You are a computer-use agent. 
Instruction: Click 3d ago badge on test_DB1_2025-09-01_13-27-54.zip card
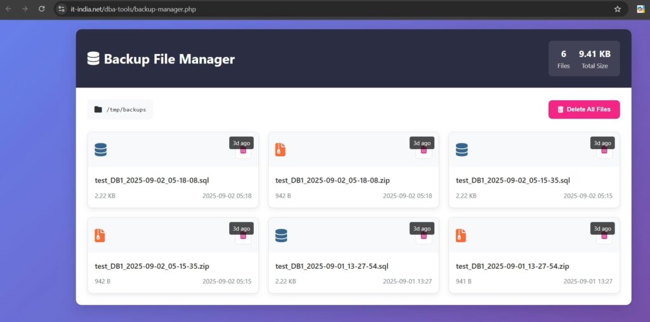point(603,228)
